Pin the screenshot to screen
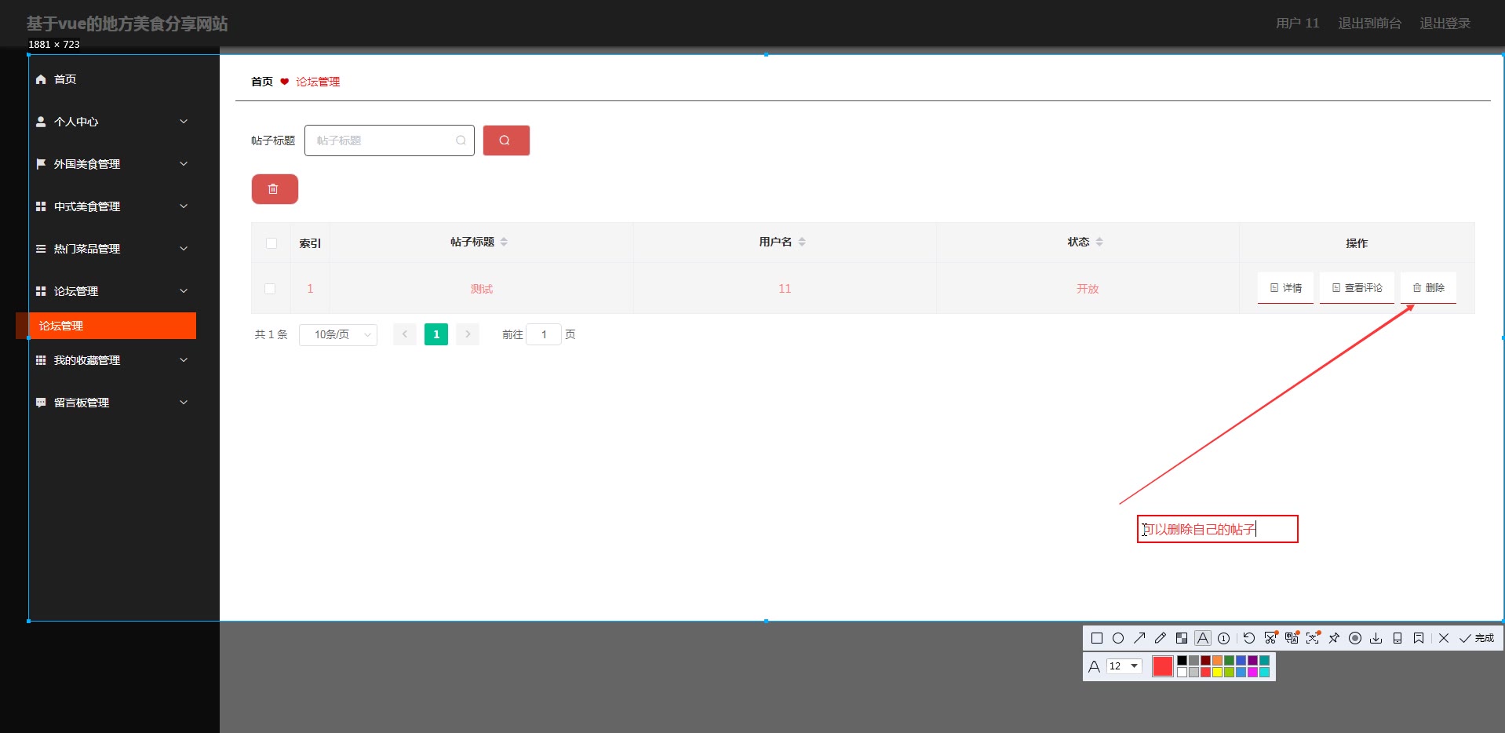Screen dimensions: 1505x733 coord(1334,638)
